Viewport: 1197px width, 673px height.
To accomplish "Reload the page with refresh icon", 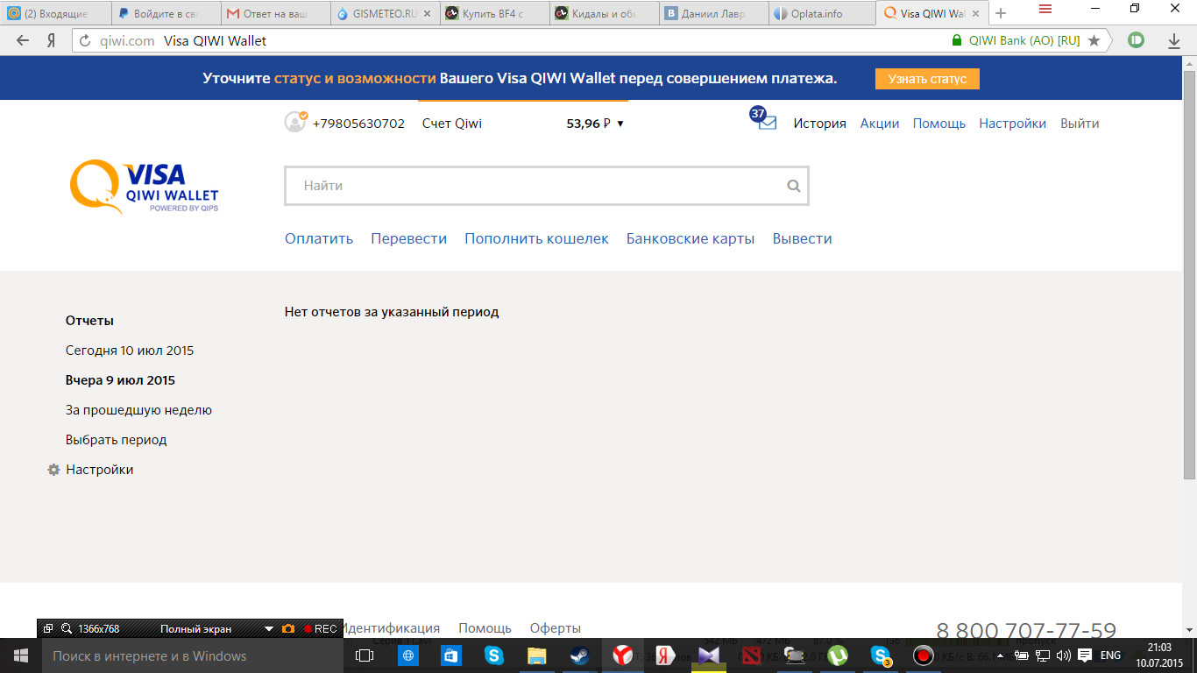I will click(85, 40).
